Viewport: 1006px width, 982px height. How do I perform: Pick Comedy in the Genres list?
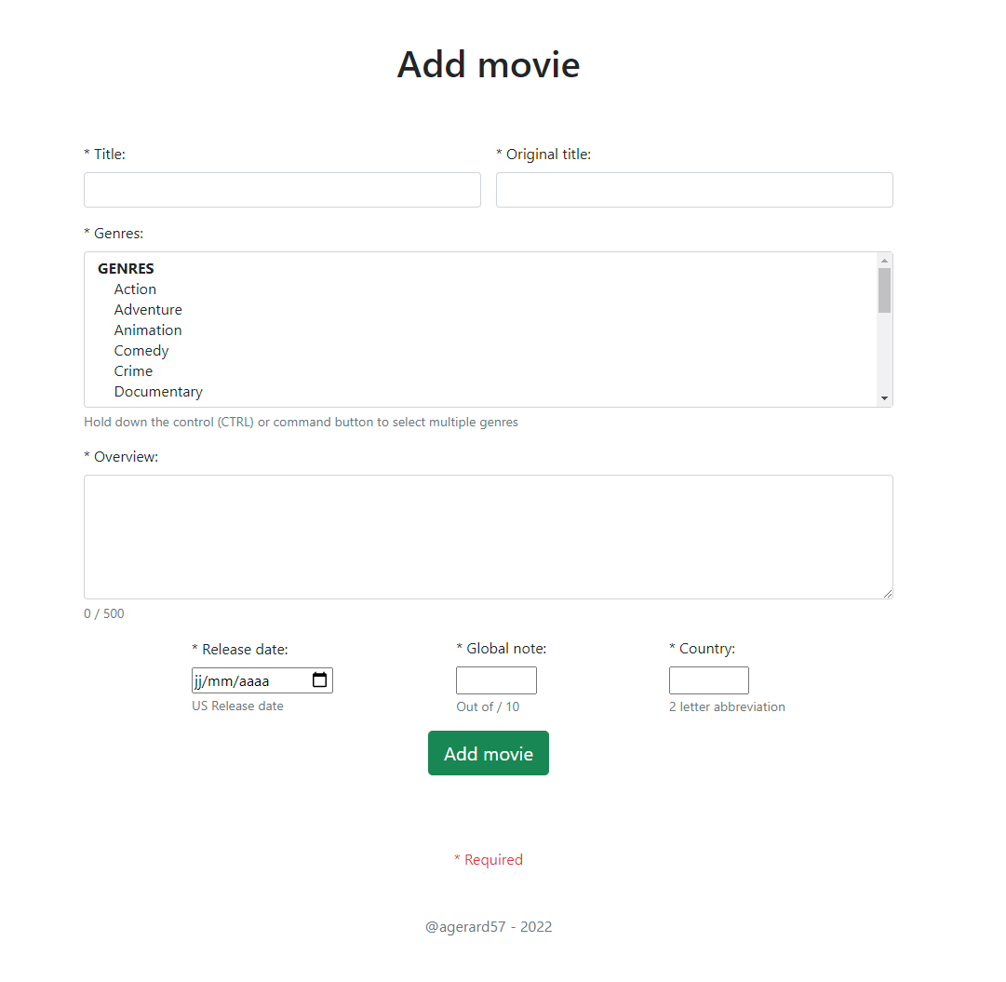(x=141, y=351)
